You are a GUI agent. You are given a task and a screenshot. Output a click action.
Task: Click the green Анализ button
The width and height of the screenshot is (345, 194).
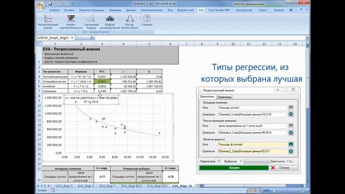click(234, 168)
